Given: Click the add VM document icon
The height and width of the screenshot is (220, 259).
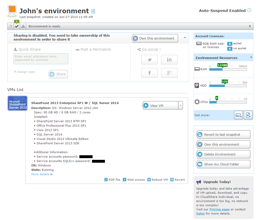Looking at the screenshot, I should tap(248, 115).
